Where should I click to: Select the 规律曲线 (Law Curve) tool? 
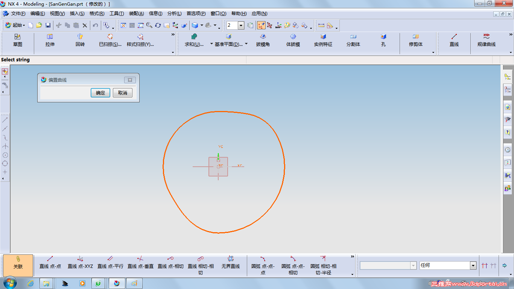pyautogui.click(x=487, y=40)
